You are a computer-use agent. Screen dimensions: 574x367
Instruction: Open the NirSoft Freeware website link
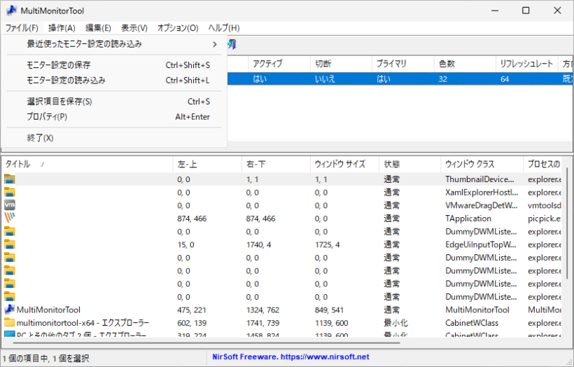[x=290, y=356]
